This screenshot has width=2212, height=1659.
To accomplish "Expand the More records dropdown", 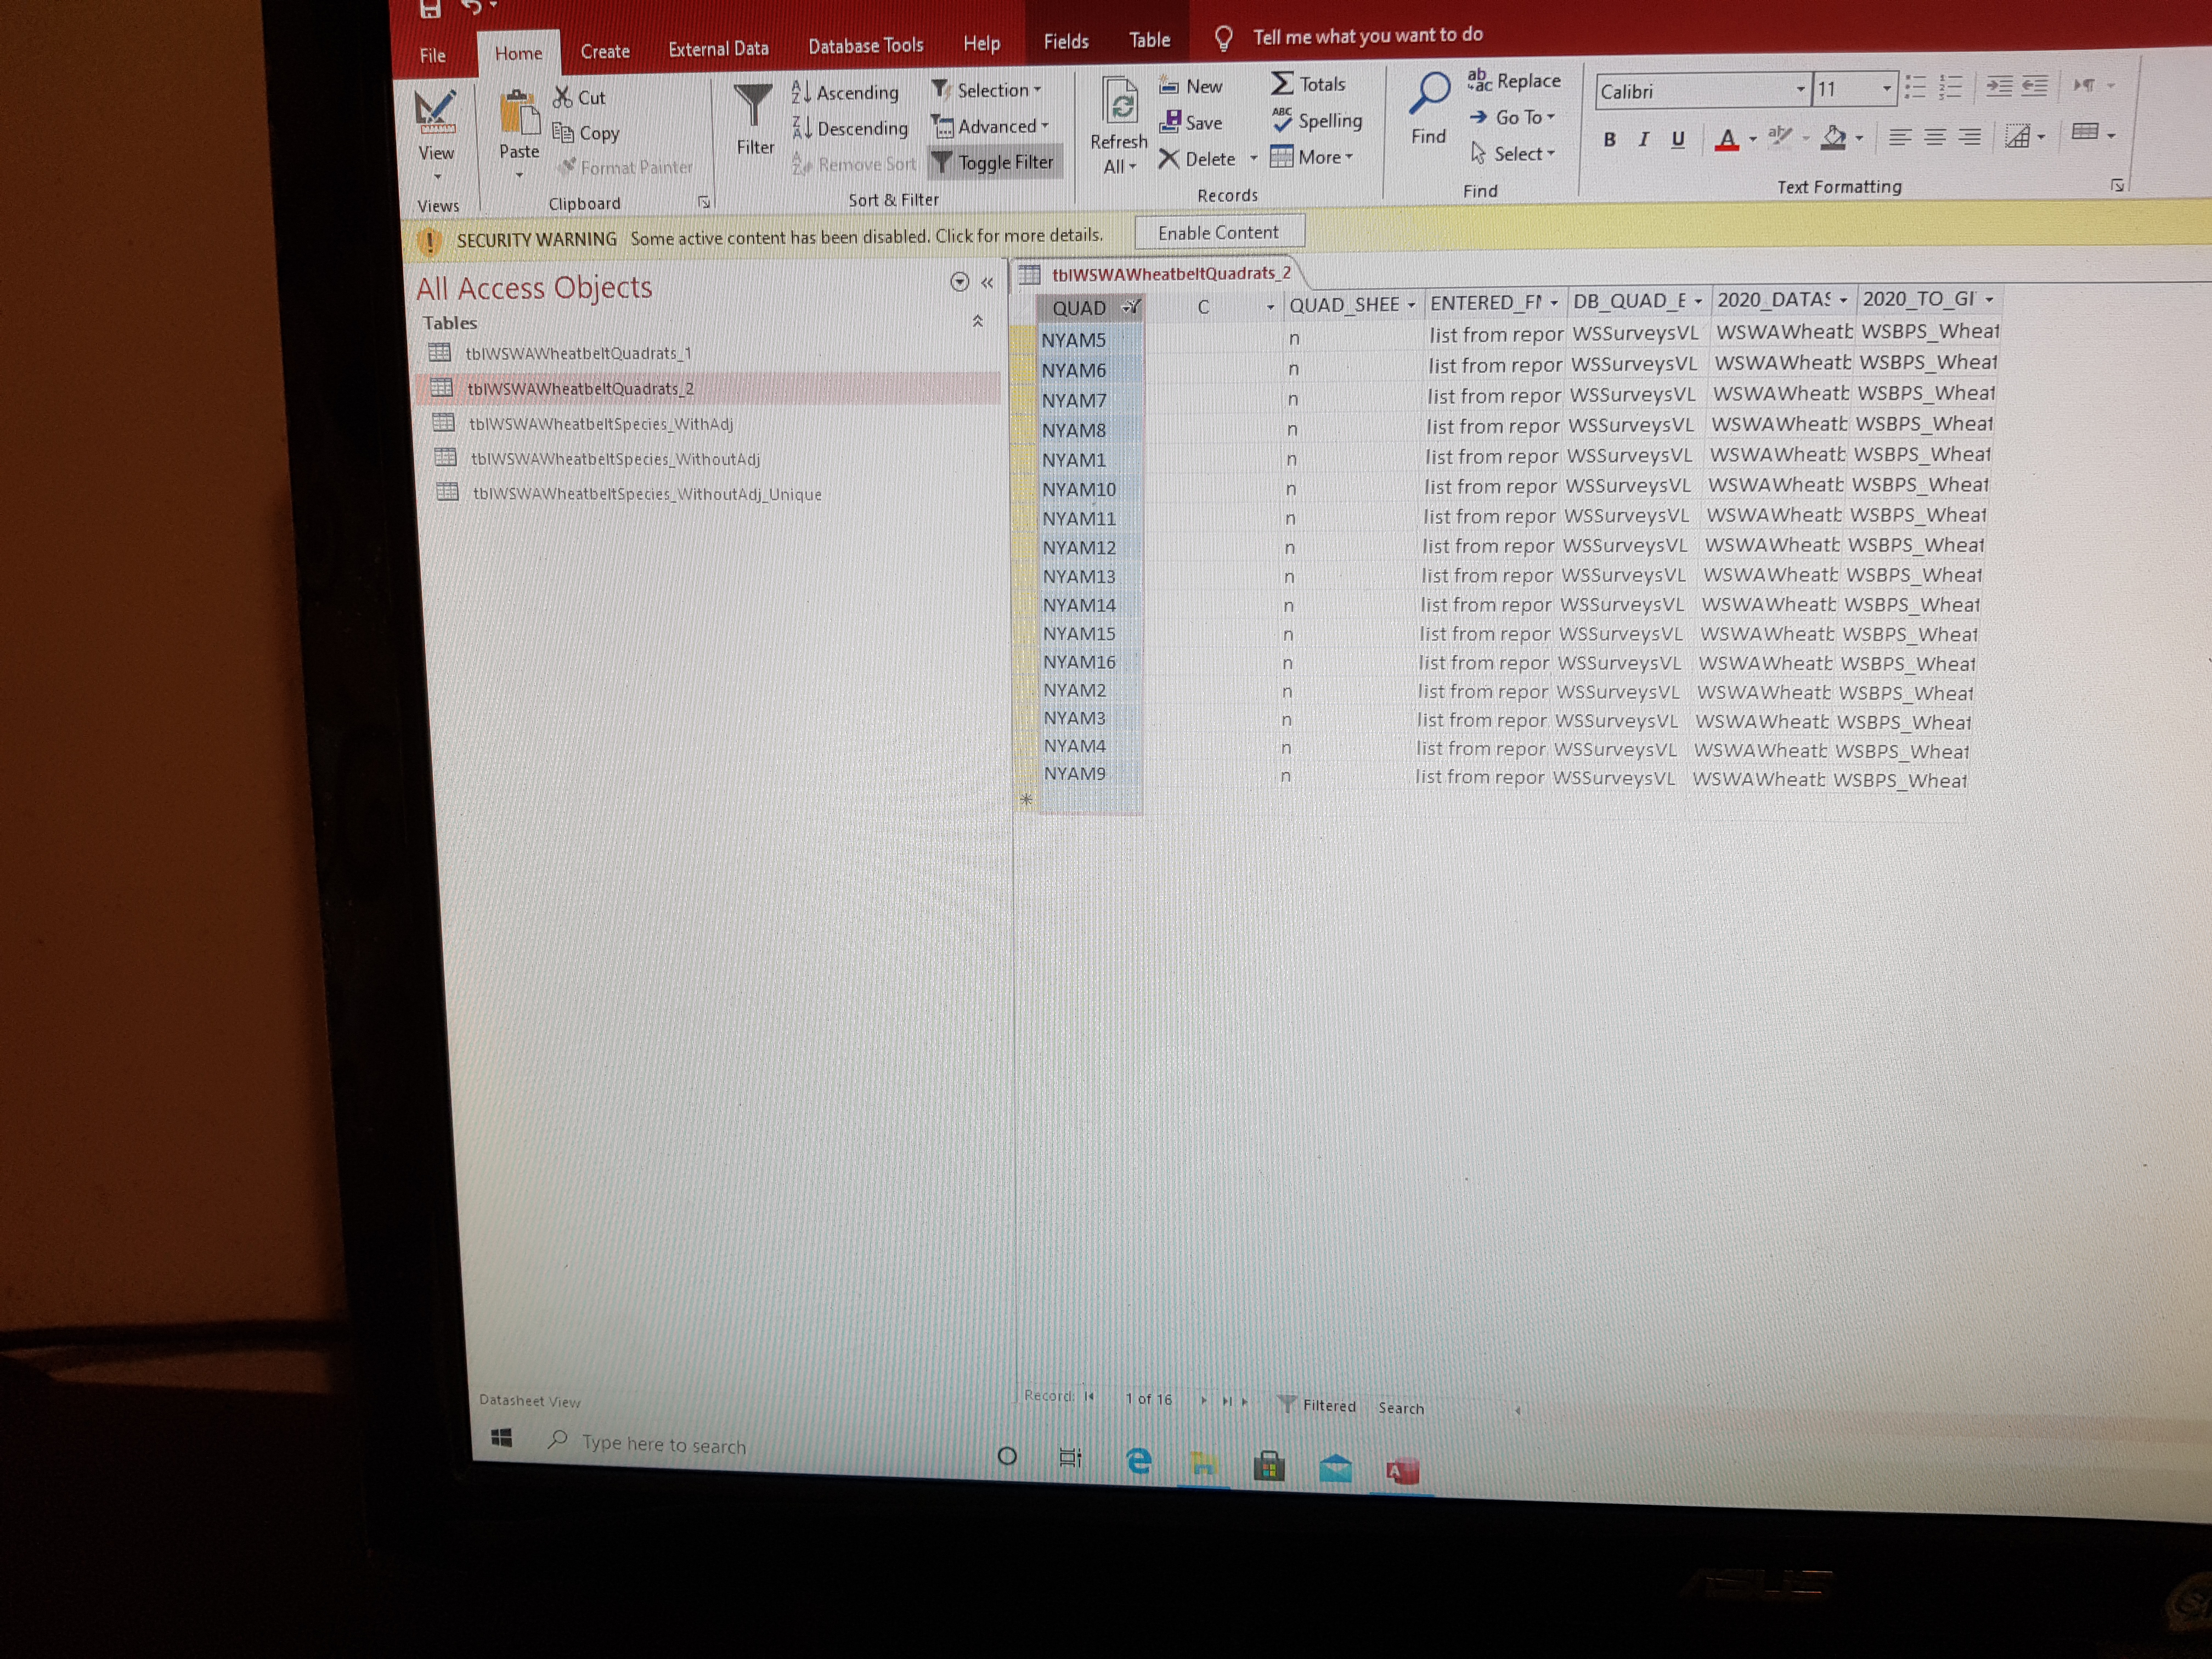I will pyautogui.click(x=1312, y=157).
